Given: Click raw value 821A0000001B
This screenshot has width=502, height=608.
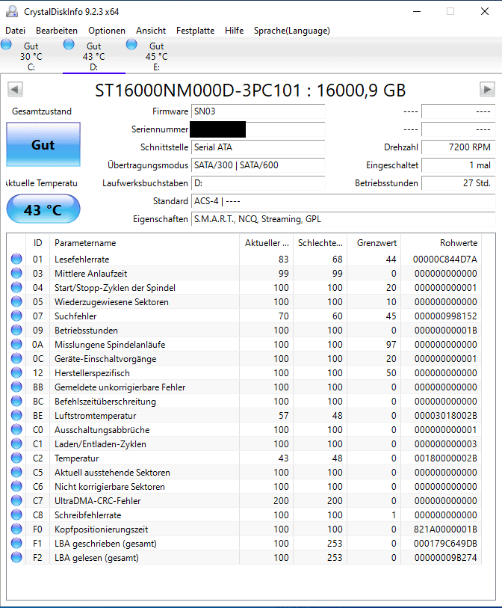Looking at the screenshot, I should pyautogui.click(x=445, y=529).
